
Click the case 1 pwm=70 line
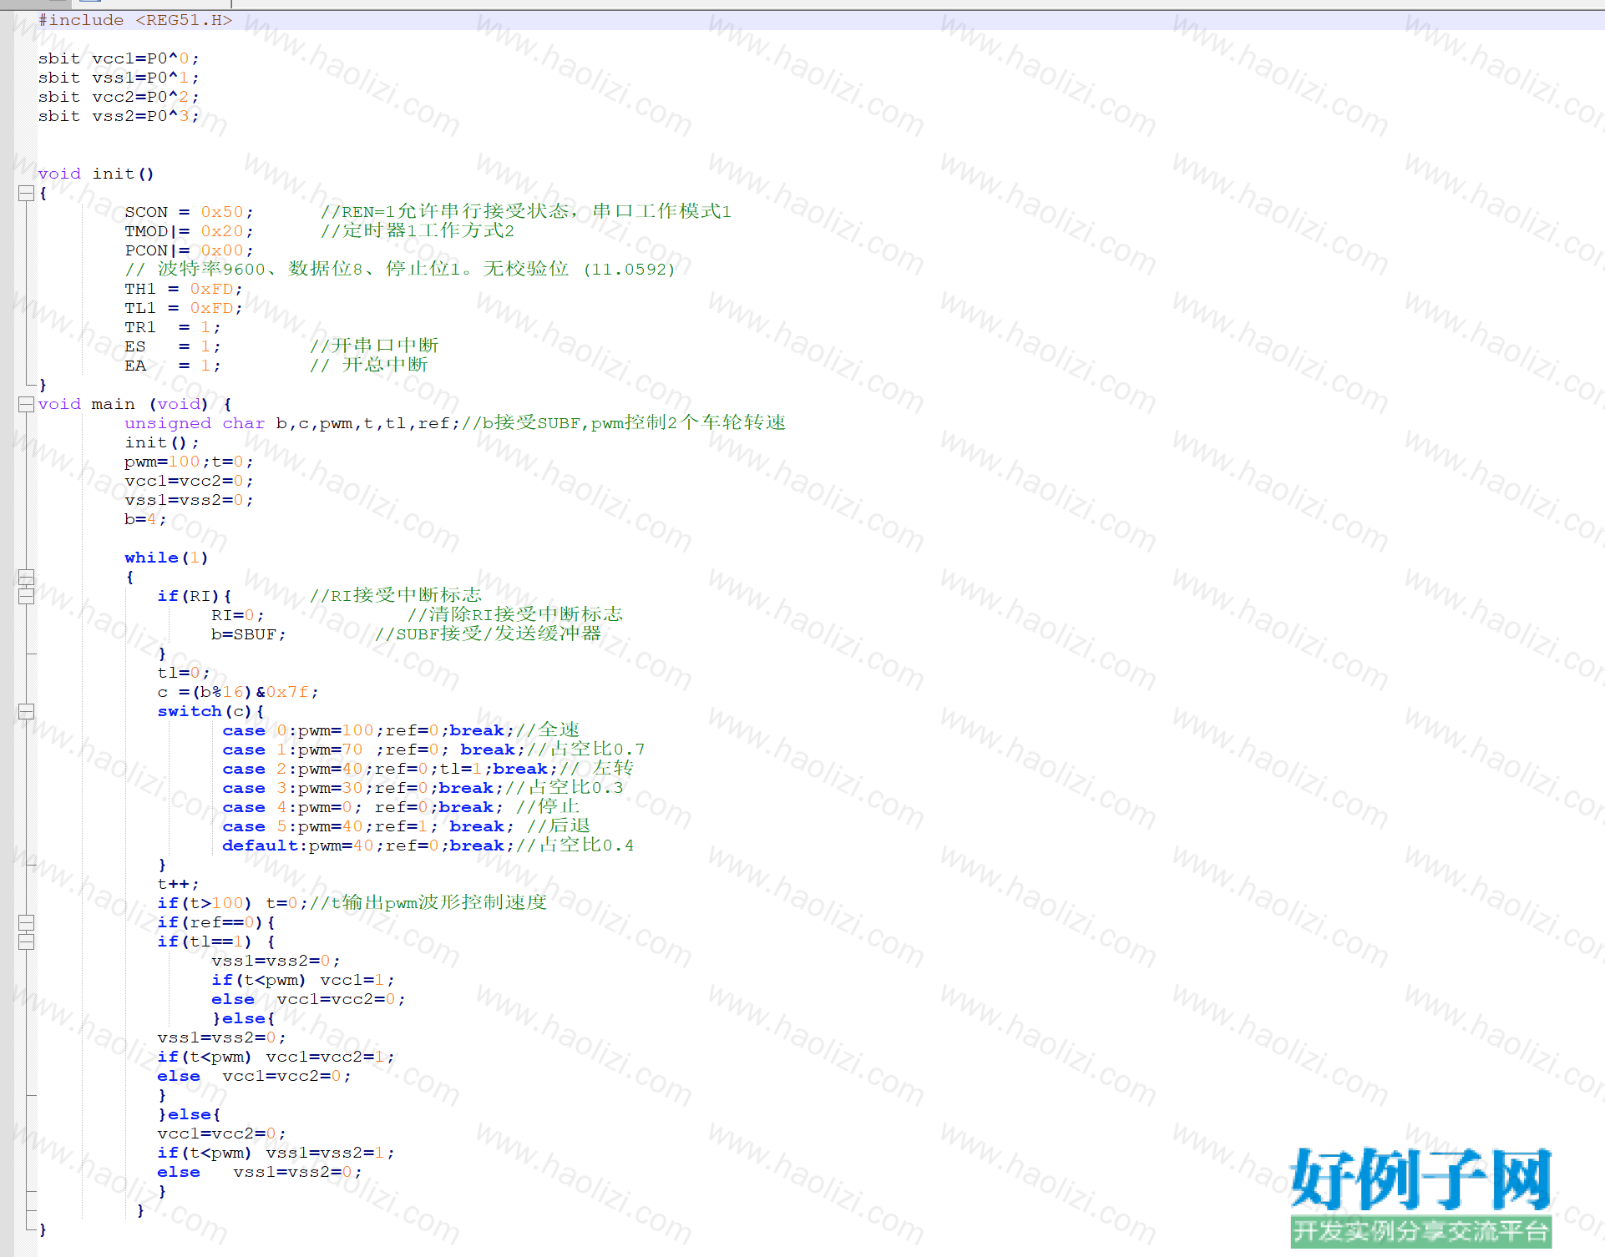(433, 750)
